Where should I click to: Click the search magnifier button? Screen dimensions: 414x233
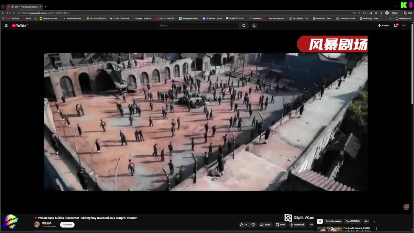coord(244,26)
